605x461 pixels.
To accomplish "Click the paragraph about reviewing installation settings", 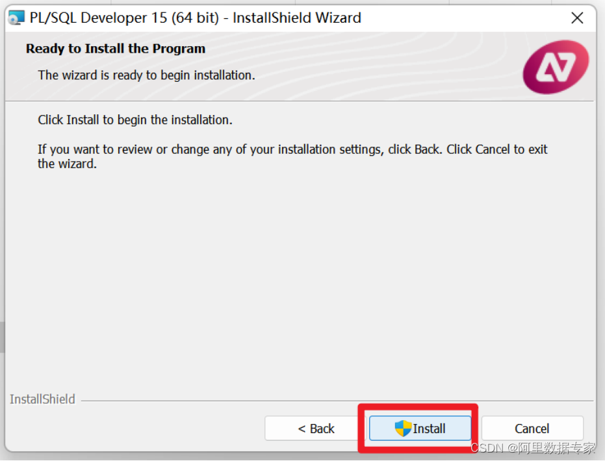I will tap(292, 156).
